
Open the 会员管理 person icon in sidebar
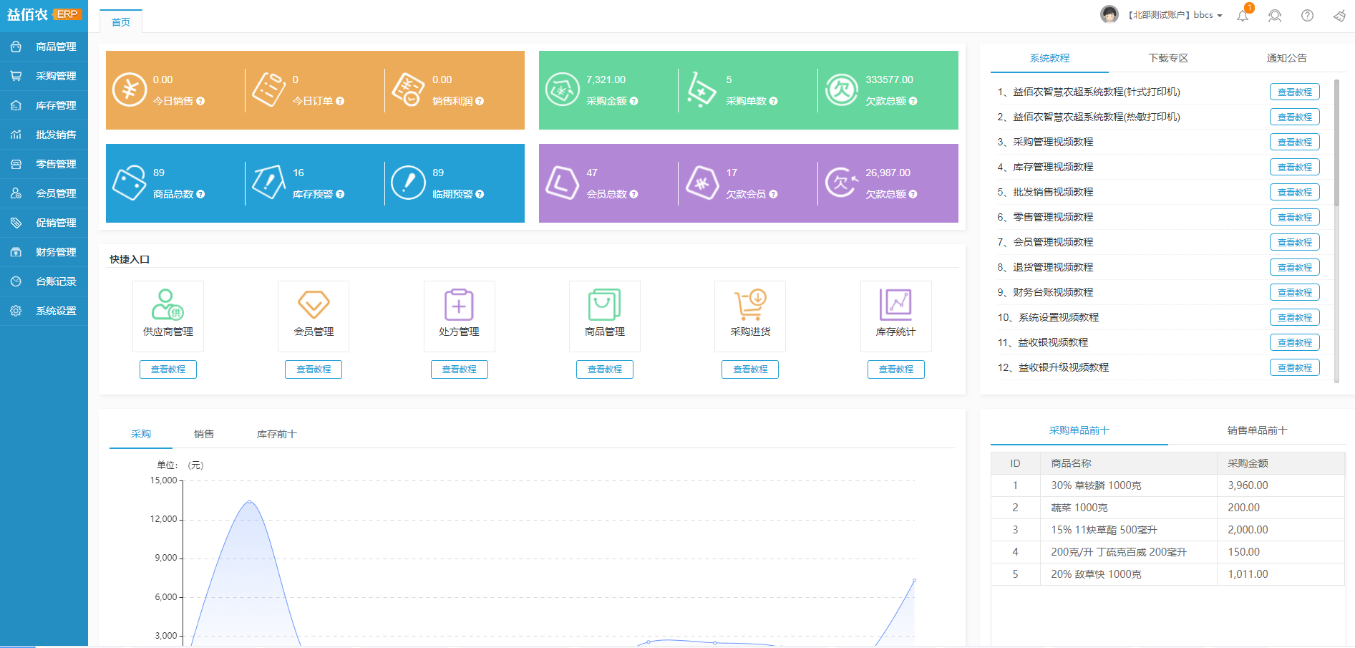coord(16,193)
